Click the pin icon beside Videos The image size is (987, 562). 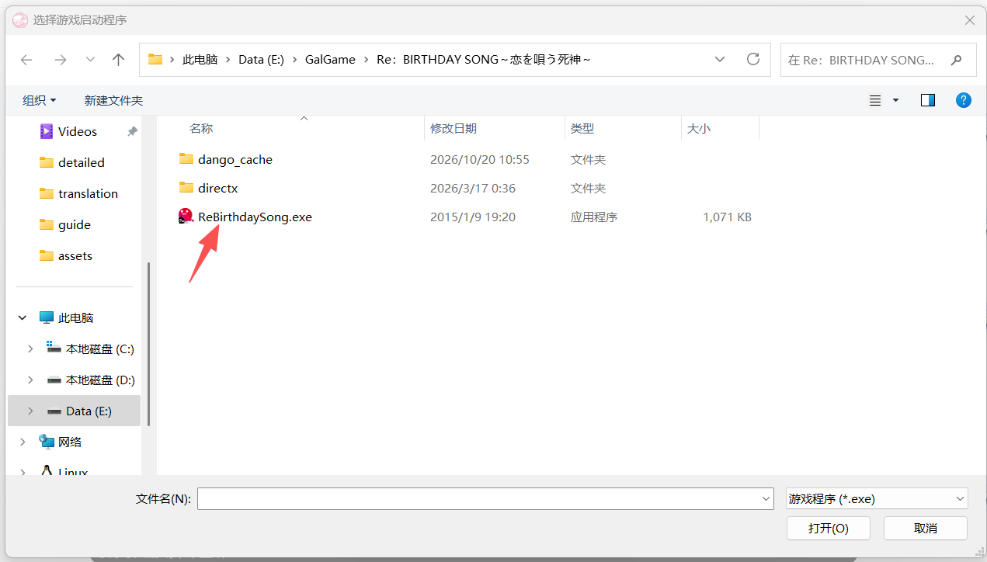[x=132, y=131]
